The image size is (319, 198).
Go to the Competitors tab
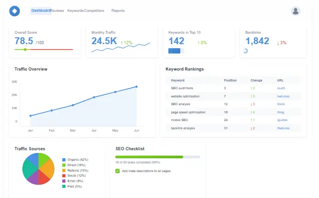pyautogui.click(x=94, y=10)
